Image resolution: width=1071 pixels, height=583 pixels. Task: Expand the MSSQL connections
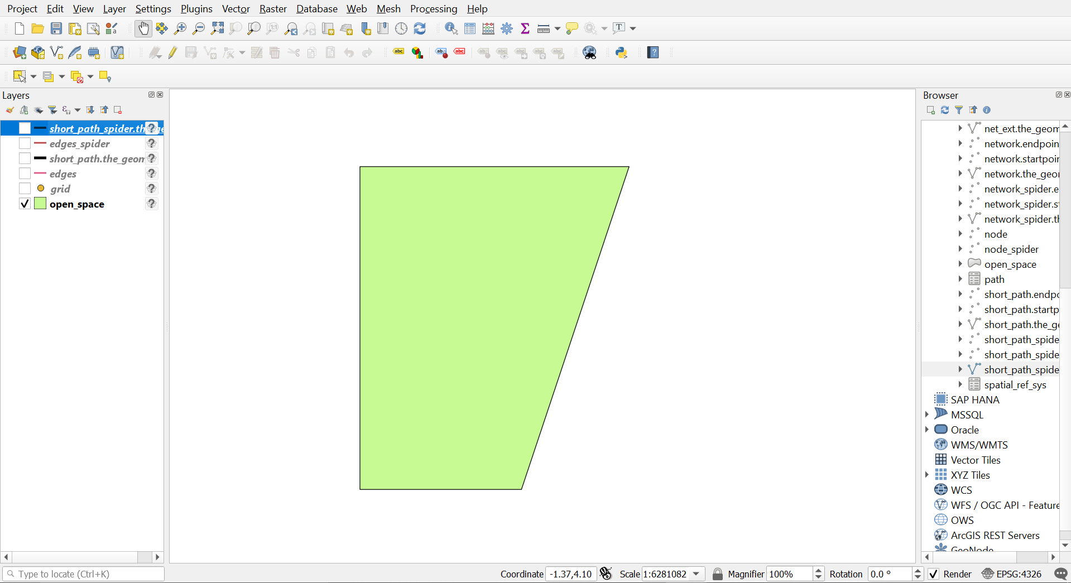(927, 415)
